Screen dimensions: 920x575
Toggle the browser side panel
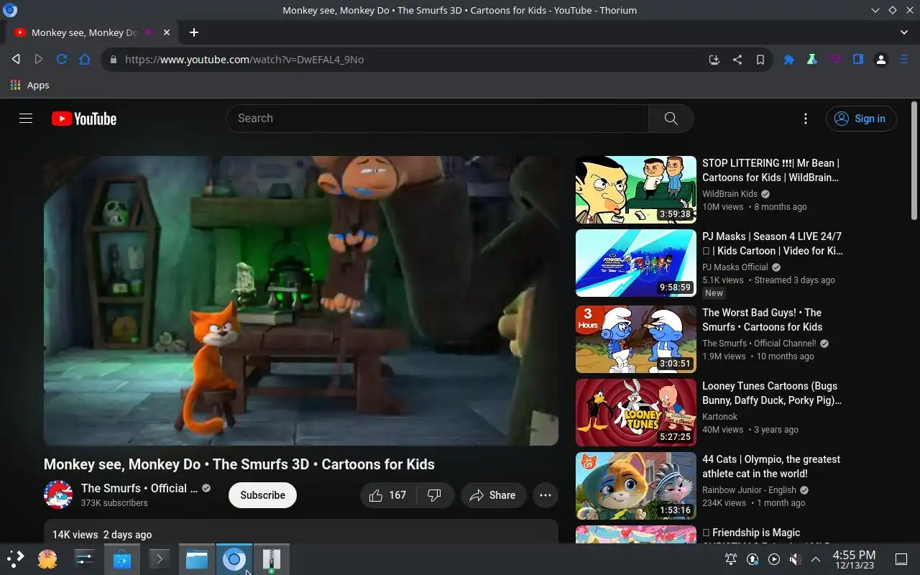pyautogui.click(x=858, y=60)
